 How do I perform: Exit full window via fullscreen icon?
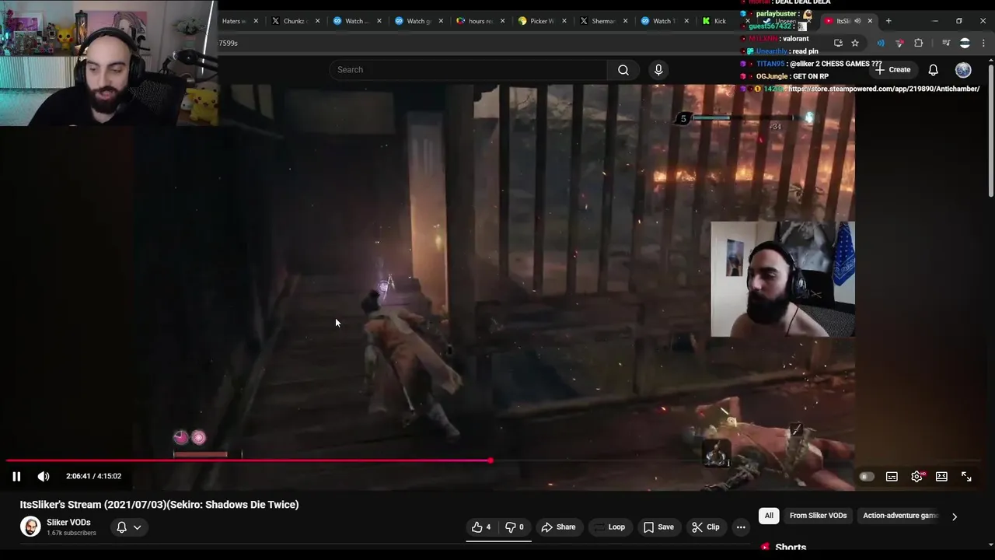966,477
